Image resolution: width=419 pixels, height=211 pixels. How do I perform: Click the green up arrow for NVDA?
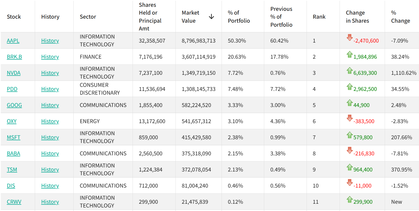[349, 71]
